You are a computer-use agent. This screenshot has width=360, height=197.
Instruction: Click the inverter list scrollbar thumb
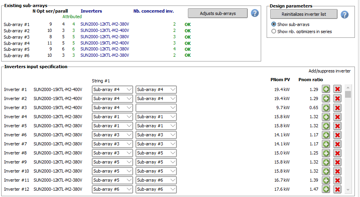348,95
